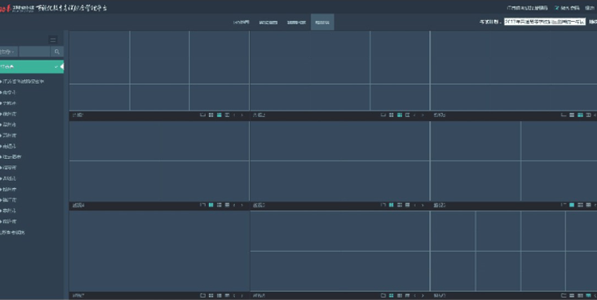Select the active fourth top navigation tab
The image size is (597, 300).
pyautogui.click(x=322, y=22)
